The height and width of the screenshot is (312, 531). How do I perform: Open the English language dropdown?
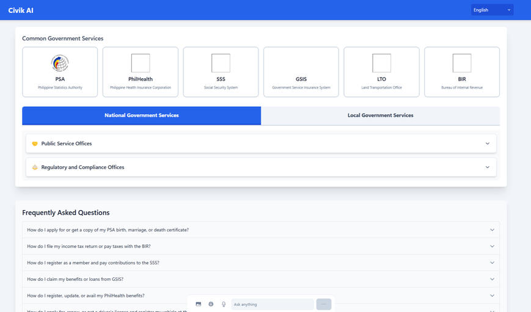[x=492, y=10]
